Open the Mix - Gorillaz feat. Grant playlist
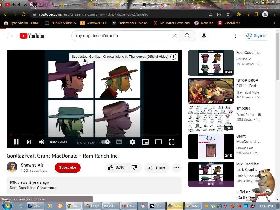This screenshot has height=210, width=280. [211, 174]
